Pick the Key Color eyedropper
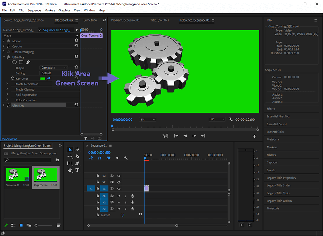Viewport: 323px width, 236px height. click(x=48, y=79)
